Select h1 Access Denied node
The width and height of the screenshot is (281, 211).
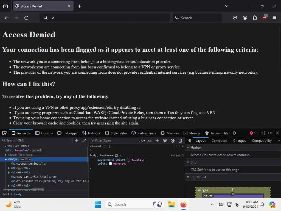tap(29, 164)
